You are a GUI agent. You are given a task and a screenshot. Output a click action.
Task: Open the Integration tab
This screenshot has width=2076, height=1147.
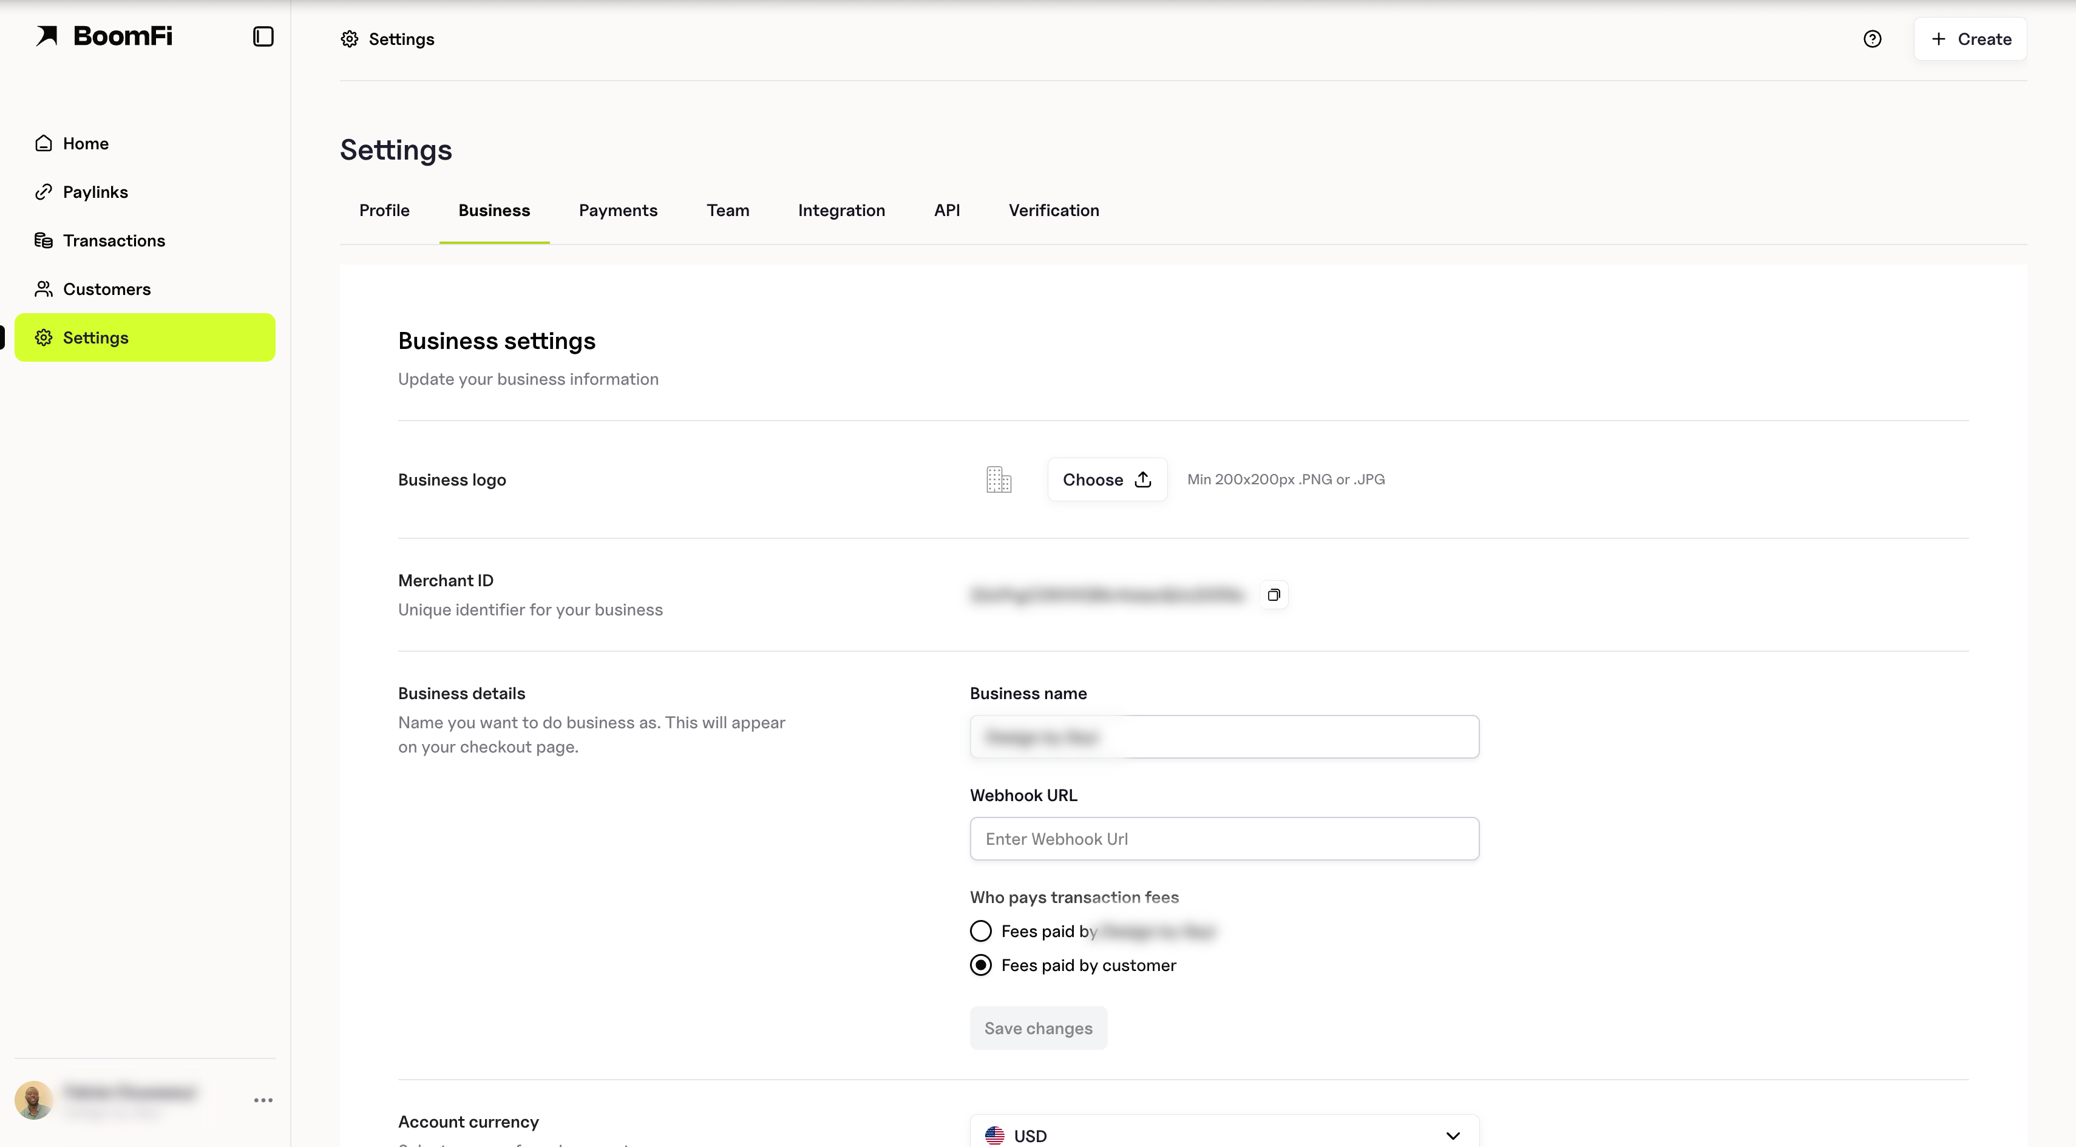coord(841,210)
